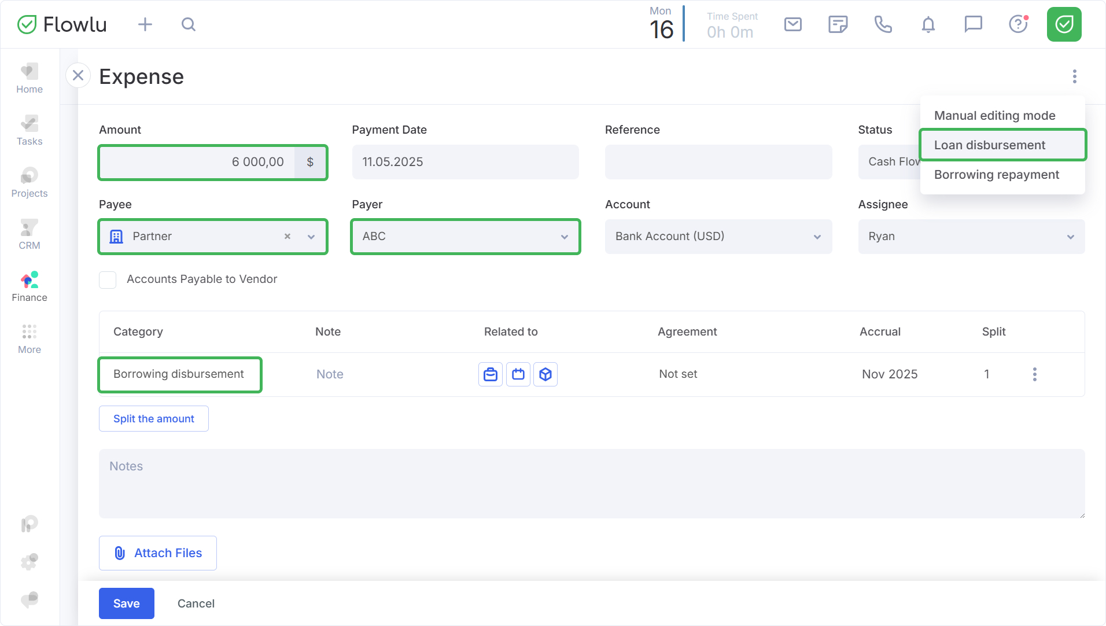This screenshot has height=626, width=1106.
Task: Click the help question mark icon
Action: [1017, 24]
